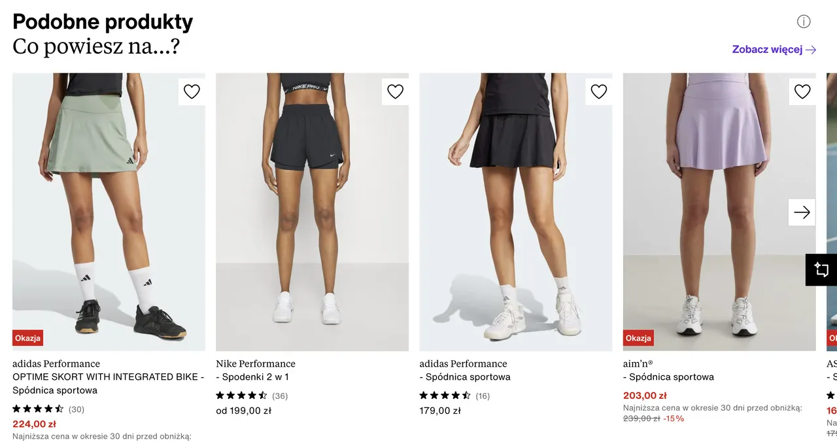Save the aim'n lilac skirt to favorites
837x442 pixels.
pyautogui.click(x=802, y=92)
